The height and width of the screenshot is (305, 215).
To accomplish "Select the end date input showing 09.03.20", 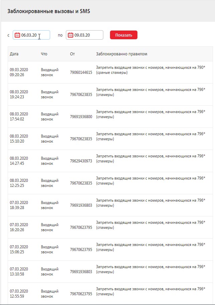I will pos(87,35).
